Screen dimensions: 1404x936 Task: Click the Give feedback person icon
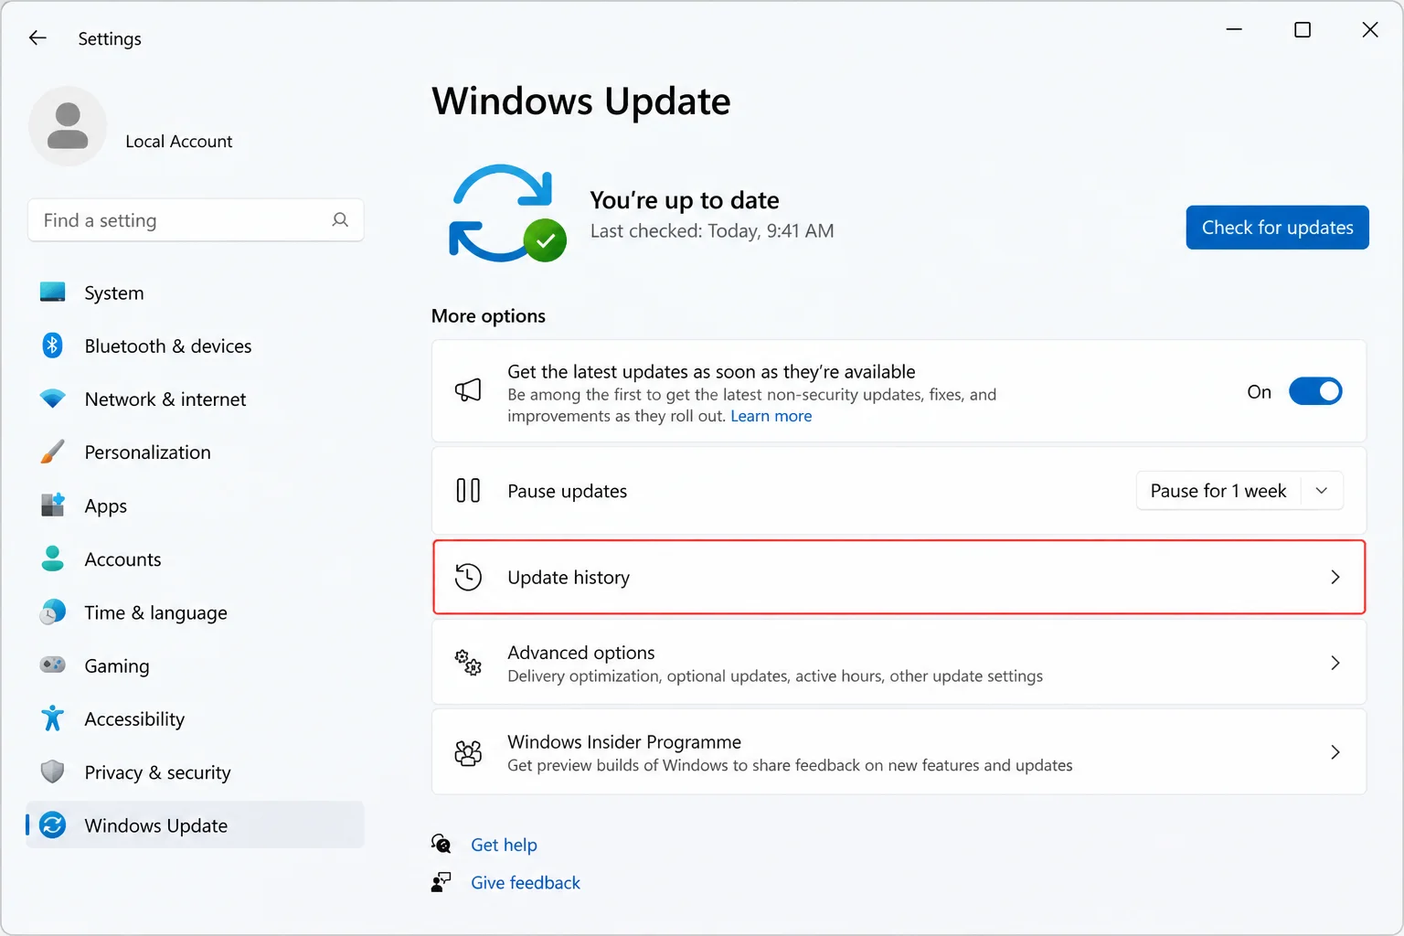[x=441, y=882]
